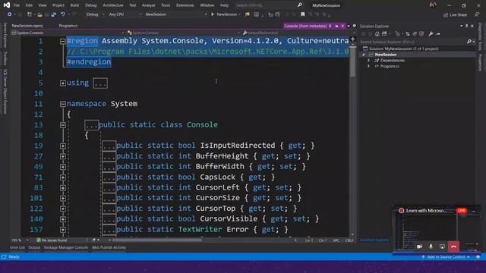The height and width of the screenshot is (273, 486).
Task: Click the No issues found indicator
Action: click(52, 240)
